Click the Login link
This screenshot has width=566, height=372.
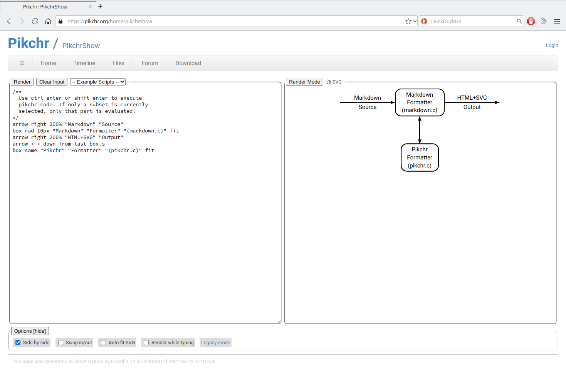(x=552, y=45)
